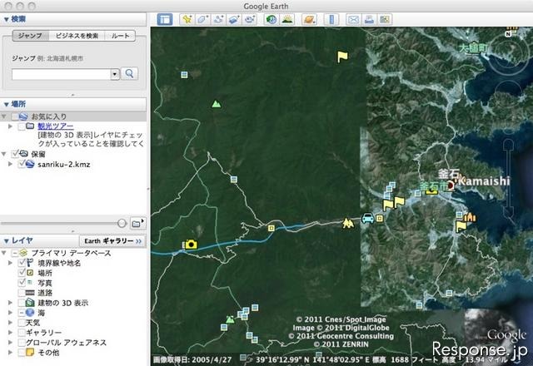Select the グローバル アウェアネス layer
The height and width of the screenshot is (366, 533).
(x=66, y=342)
